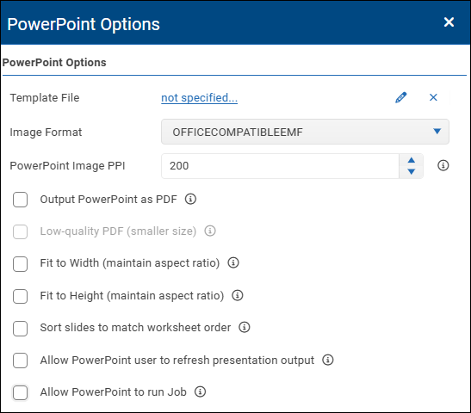Show info for Fit to Width option
The image size is (471, 413).
pos(233,262)
